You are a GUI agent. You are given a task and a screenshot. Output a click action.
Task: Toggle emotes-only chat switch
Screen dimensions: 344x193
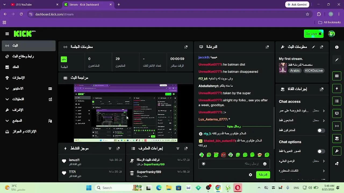coord(321,151)
